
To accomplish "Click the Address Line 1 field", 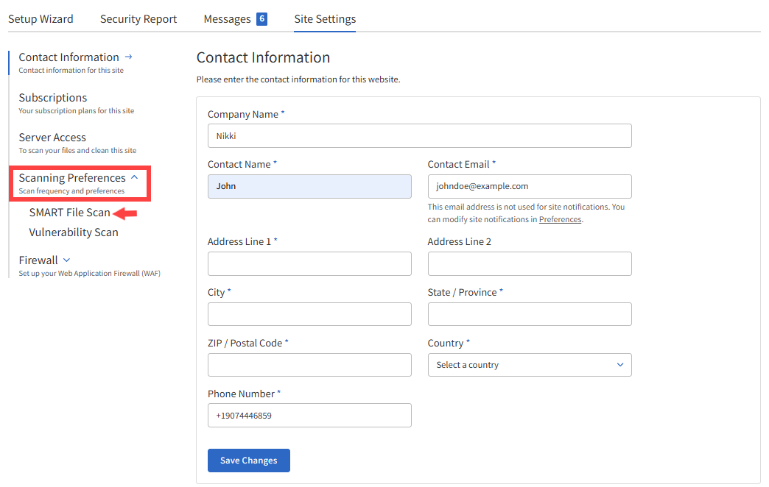I will [309, 263].
